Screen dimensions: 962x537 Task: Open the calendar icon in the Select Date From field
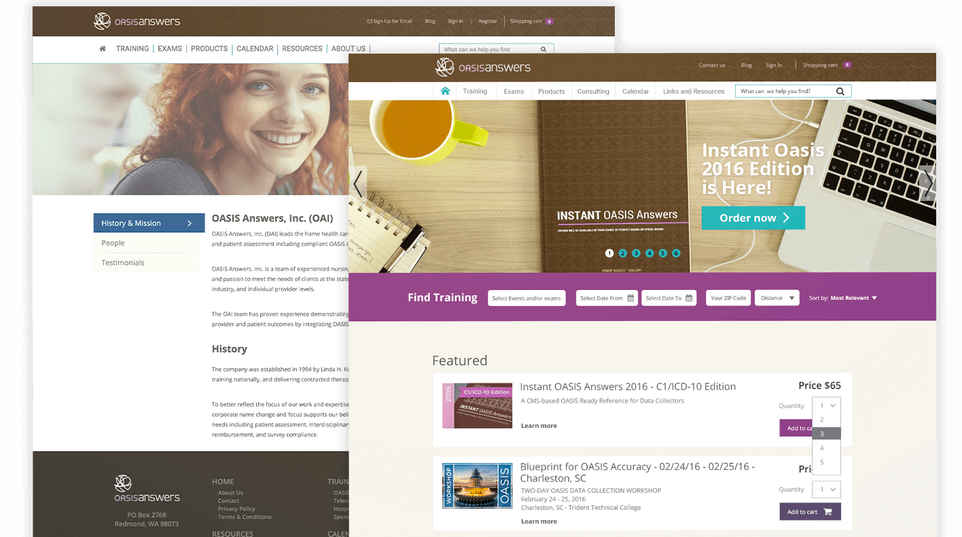[x=630, y=298]
